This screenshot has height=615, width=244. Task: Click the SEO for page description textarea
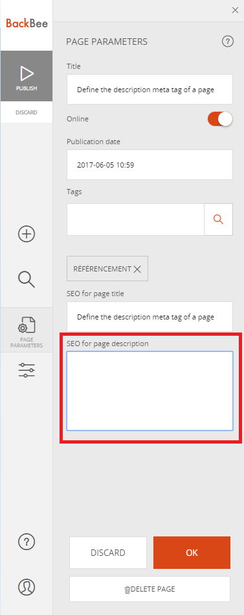coord(150,391)
